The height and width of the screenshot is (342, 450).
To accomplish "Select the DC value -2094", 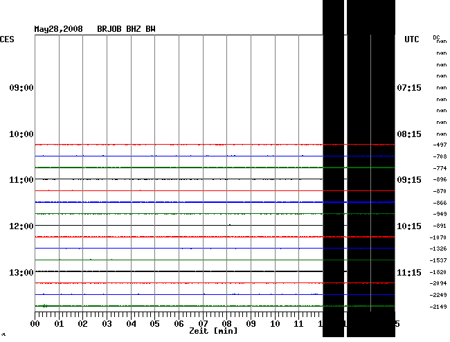I will pyautogui.click(x=438, y=283).
